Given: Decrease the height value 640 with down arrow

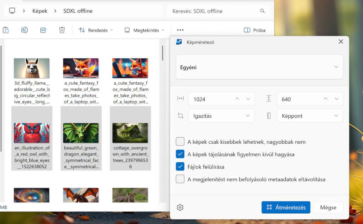Looking at the screenshot, I should coord(337,99).
